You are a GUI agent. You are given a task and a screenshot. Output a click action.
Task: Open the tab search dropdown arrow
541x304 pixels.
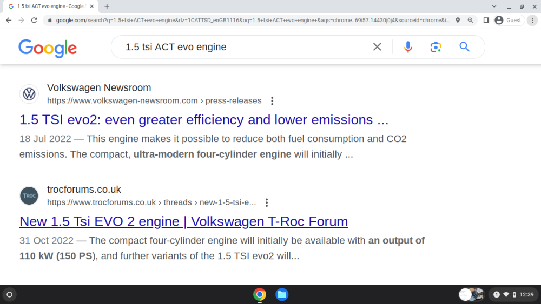[494, 6]
